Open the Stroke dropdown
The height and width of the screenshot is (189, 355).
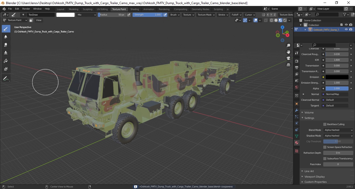click(223, 15)
